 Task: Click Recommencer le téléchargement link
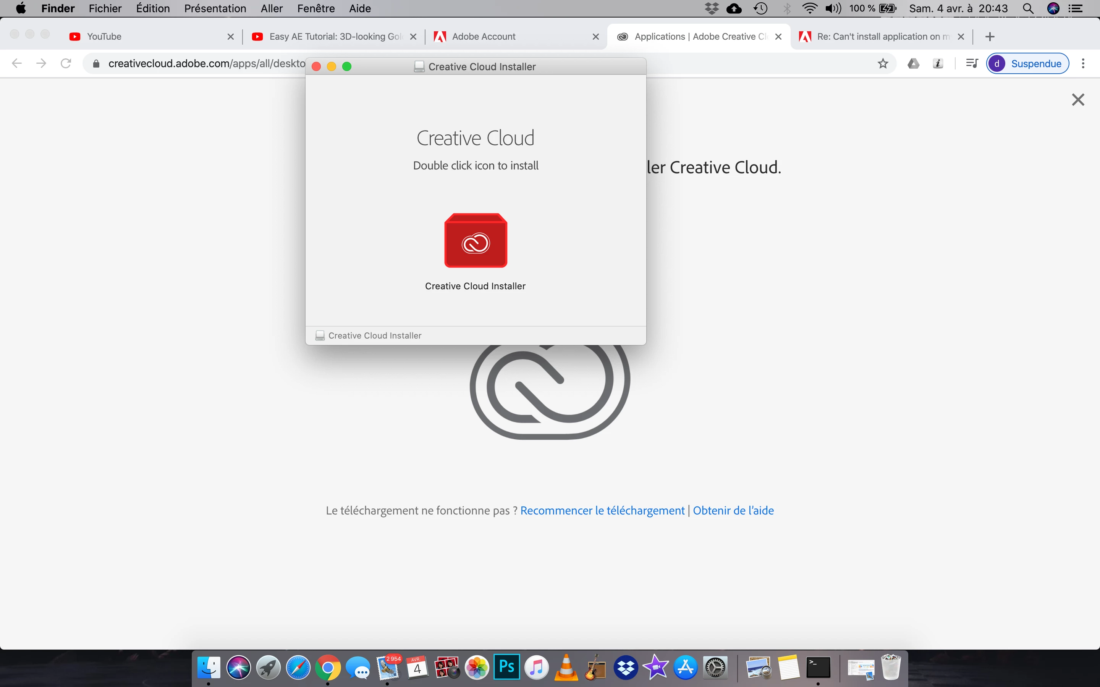602,511
